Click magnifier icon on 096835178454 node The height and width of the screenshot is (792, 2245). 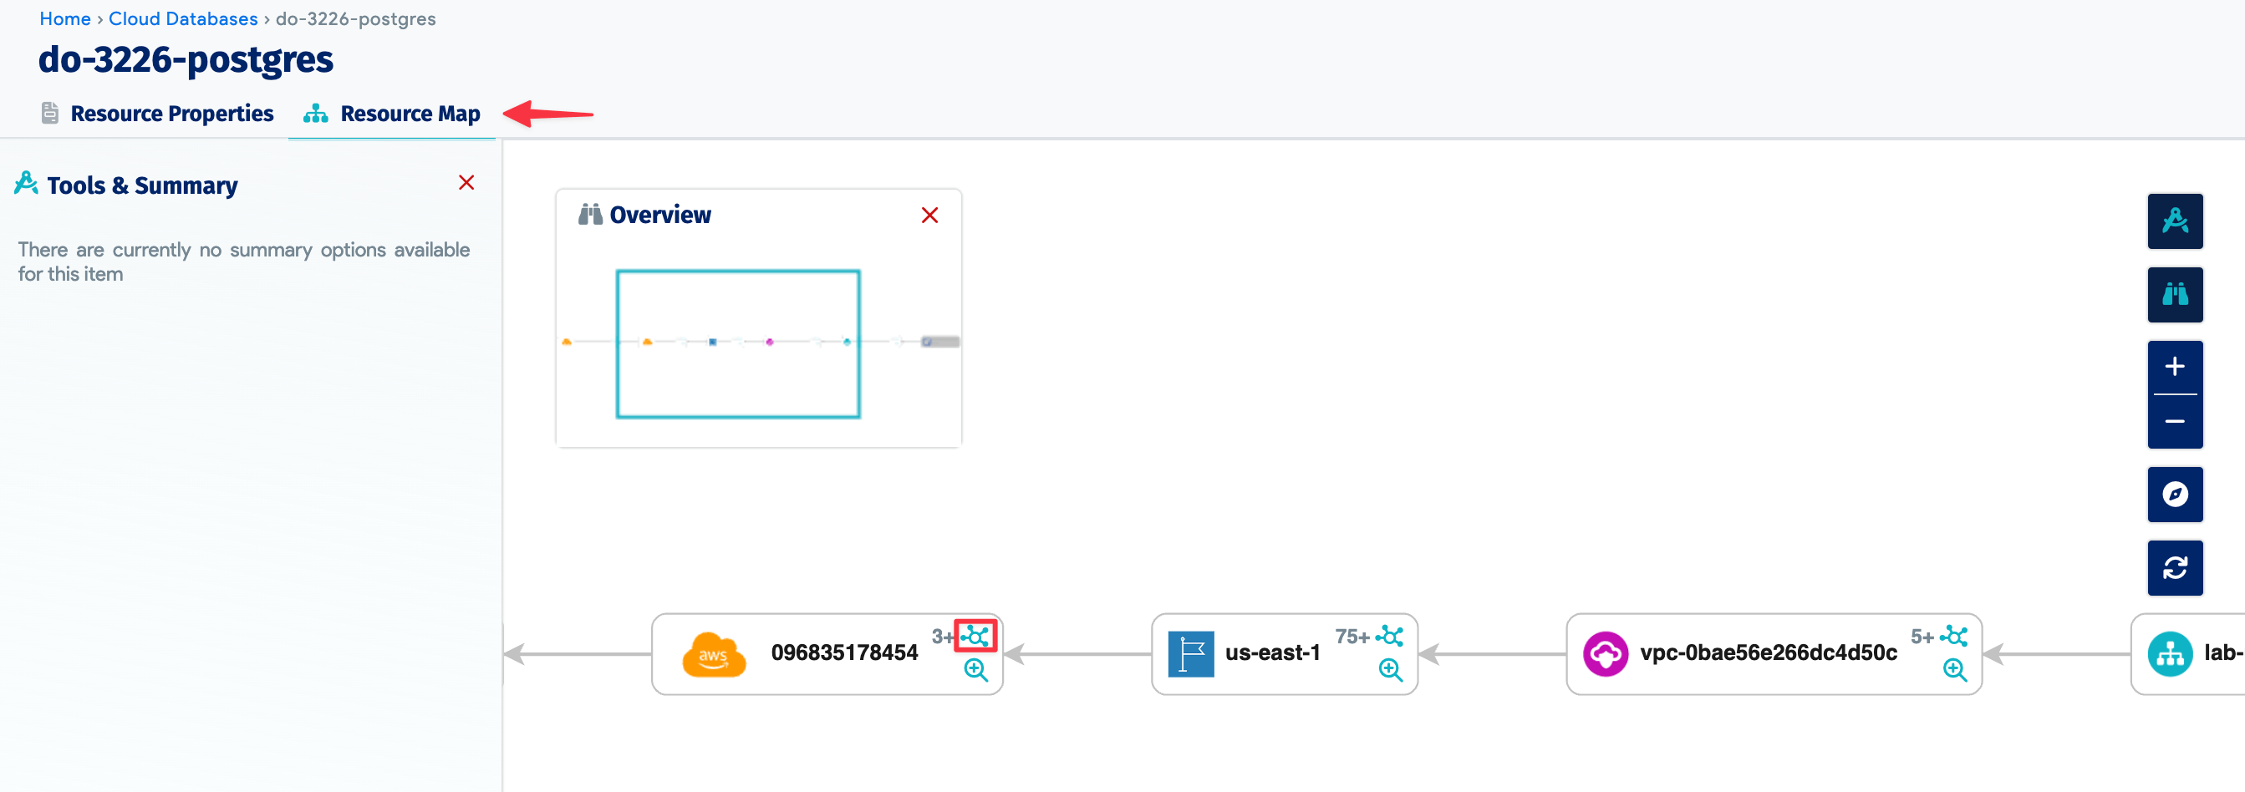976,670
